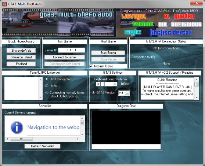
Task: Click the left arrow of Keyboard Control Interval
Action: [98, 84]
